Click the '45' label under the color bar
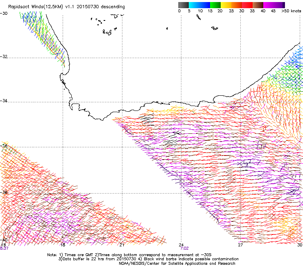The width and height of the screenshot is (303, 266). coord(273,11)
